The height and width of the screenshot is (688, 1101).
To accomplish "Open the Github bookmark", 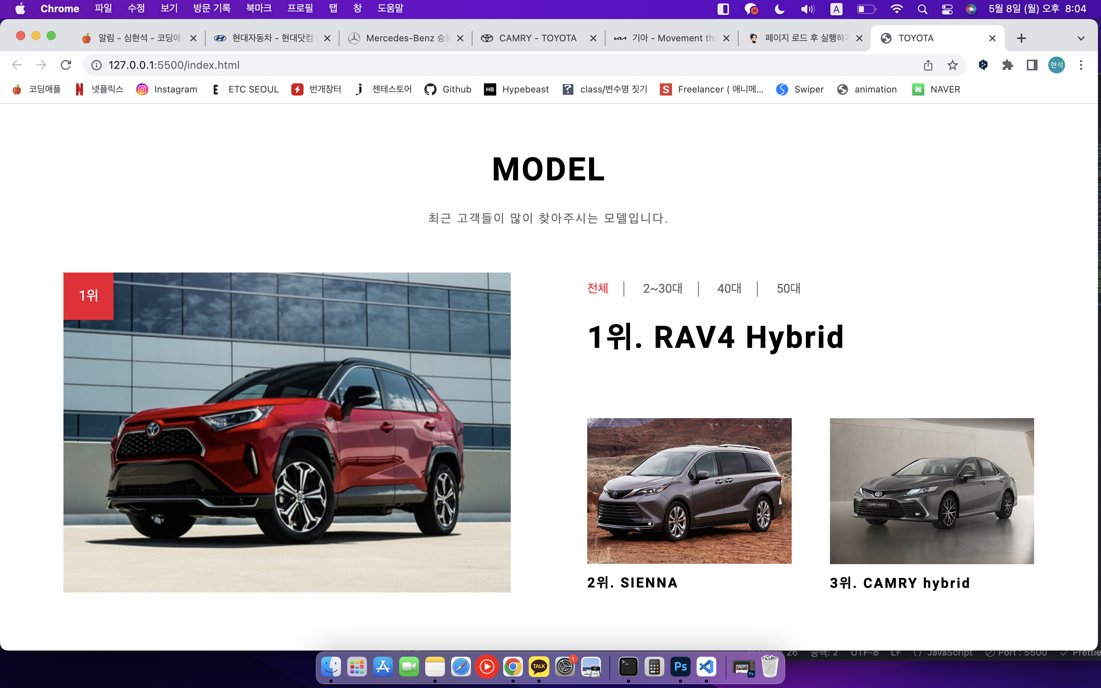I will coord(448,89).
